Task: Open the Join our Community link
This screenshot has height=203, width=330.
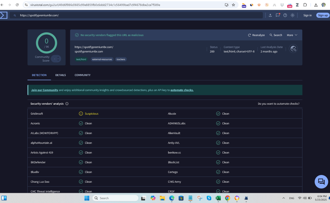Action: click(44, 90)
